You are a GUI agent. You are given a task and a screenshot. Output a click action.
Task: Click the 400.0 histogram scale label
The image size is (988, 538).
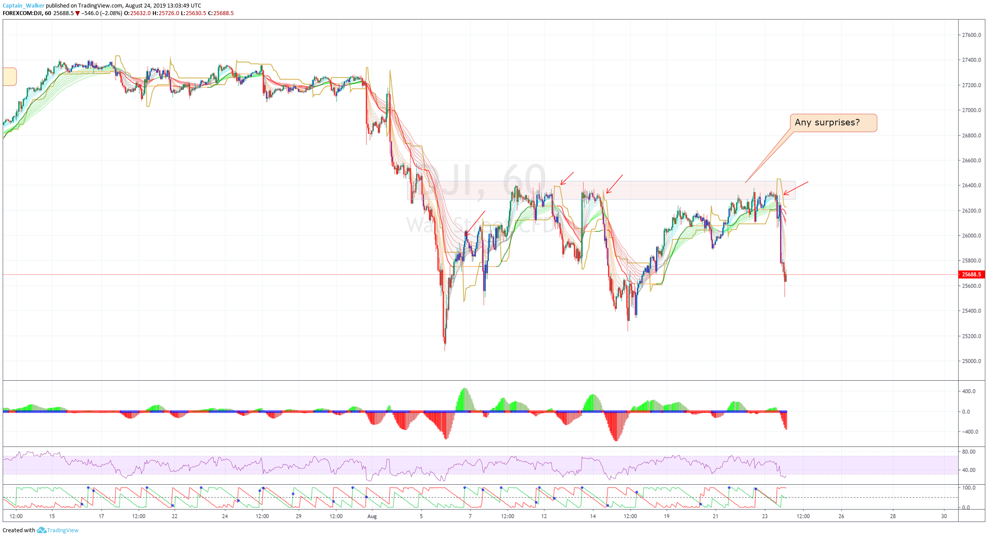pyautogui.click(x=968, y=391)
